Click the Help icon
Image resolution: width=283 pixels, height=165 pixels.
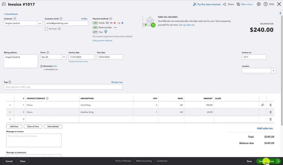266,4
